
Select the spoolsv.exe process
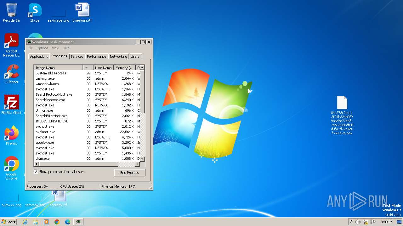pos(87,143)
